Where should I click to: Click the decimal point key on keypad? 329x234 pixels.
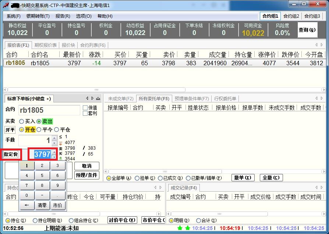pos(58,195)
